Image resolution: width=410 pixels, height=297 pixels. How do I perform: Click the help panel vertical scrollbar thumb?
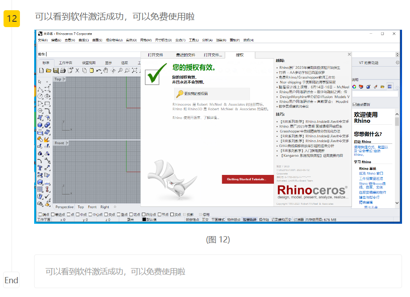(397, 122)
